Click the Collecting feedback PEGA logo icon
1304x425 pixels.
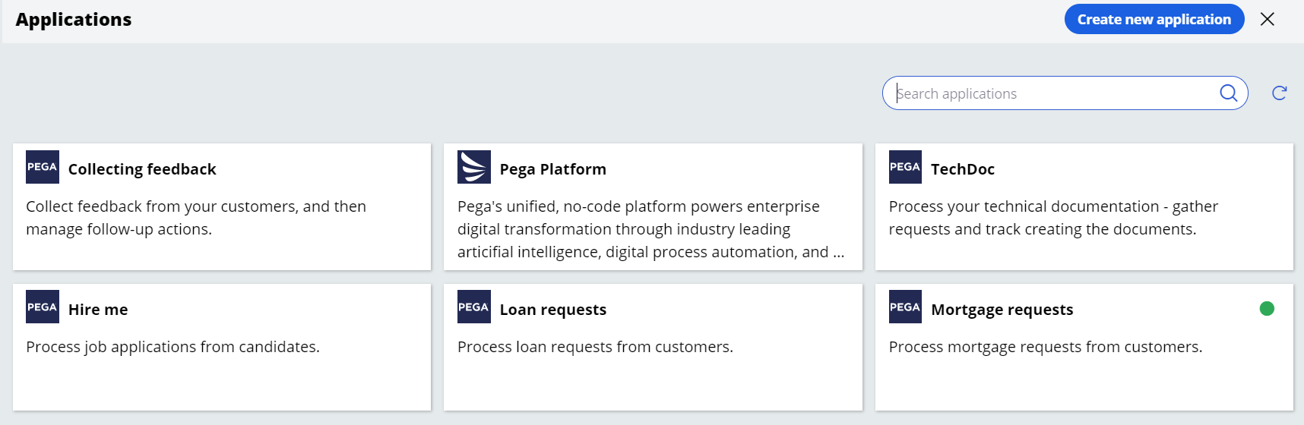(43, 167)
